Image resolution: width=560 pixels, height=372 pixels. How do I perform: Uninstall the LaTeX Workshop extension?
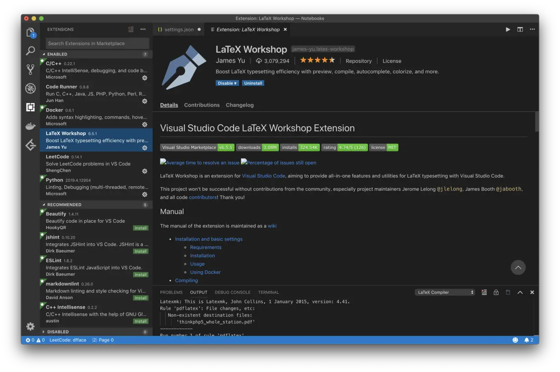tap(253, 83)
